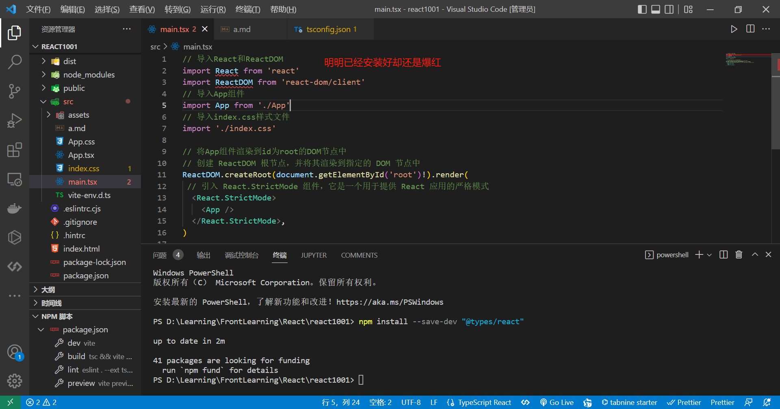This screenshot has width=780, height=409.
Task: Create a new terminal with plus icon
Action: pos(699,254)
